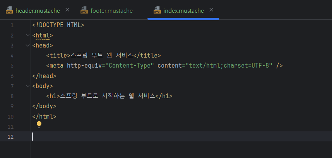Click the underlined html opening tag
332x158 pixels.
pyautogui.click(x=43, y=36)
